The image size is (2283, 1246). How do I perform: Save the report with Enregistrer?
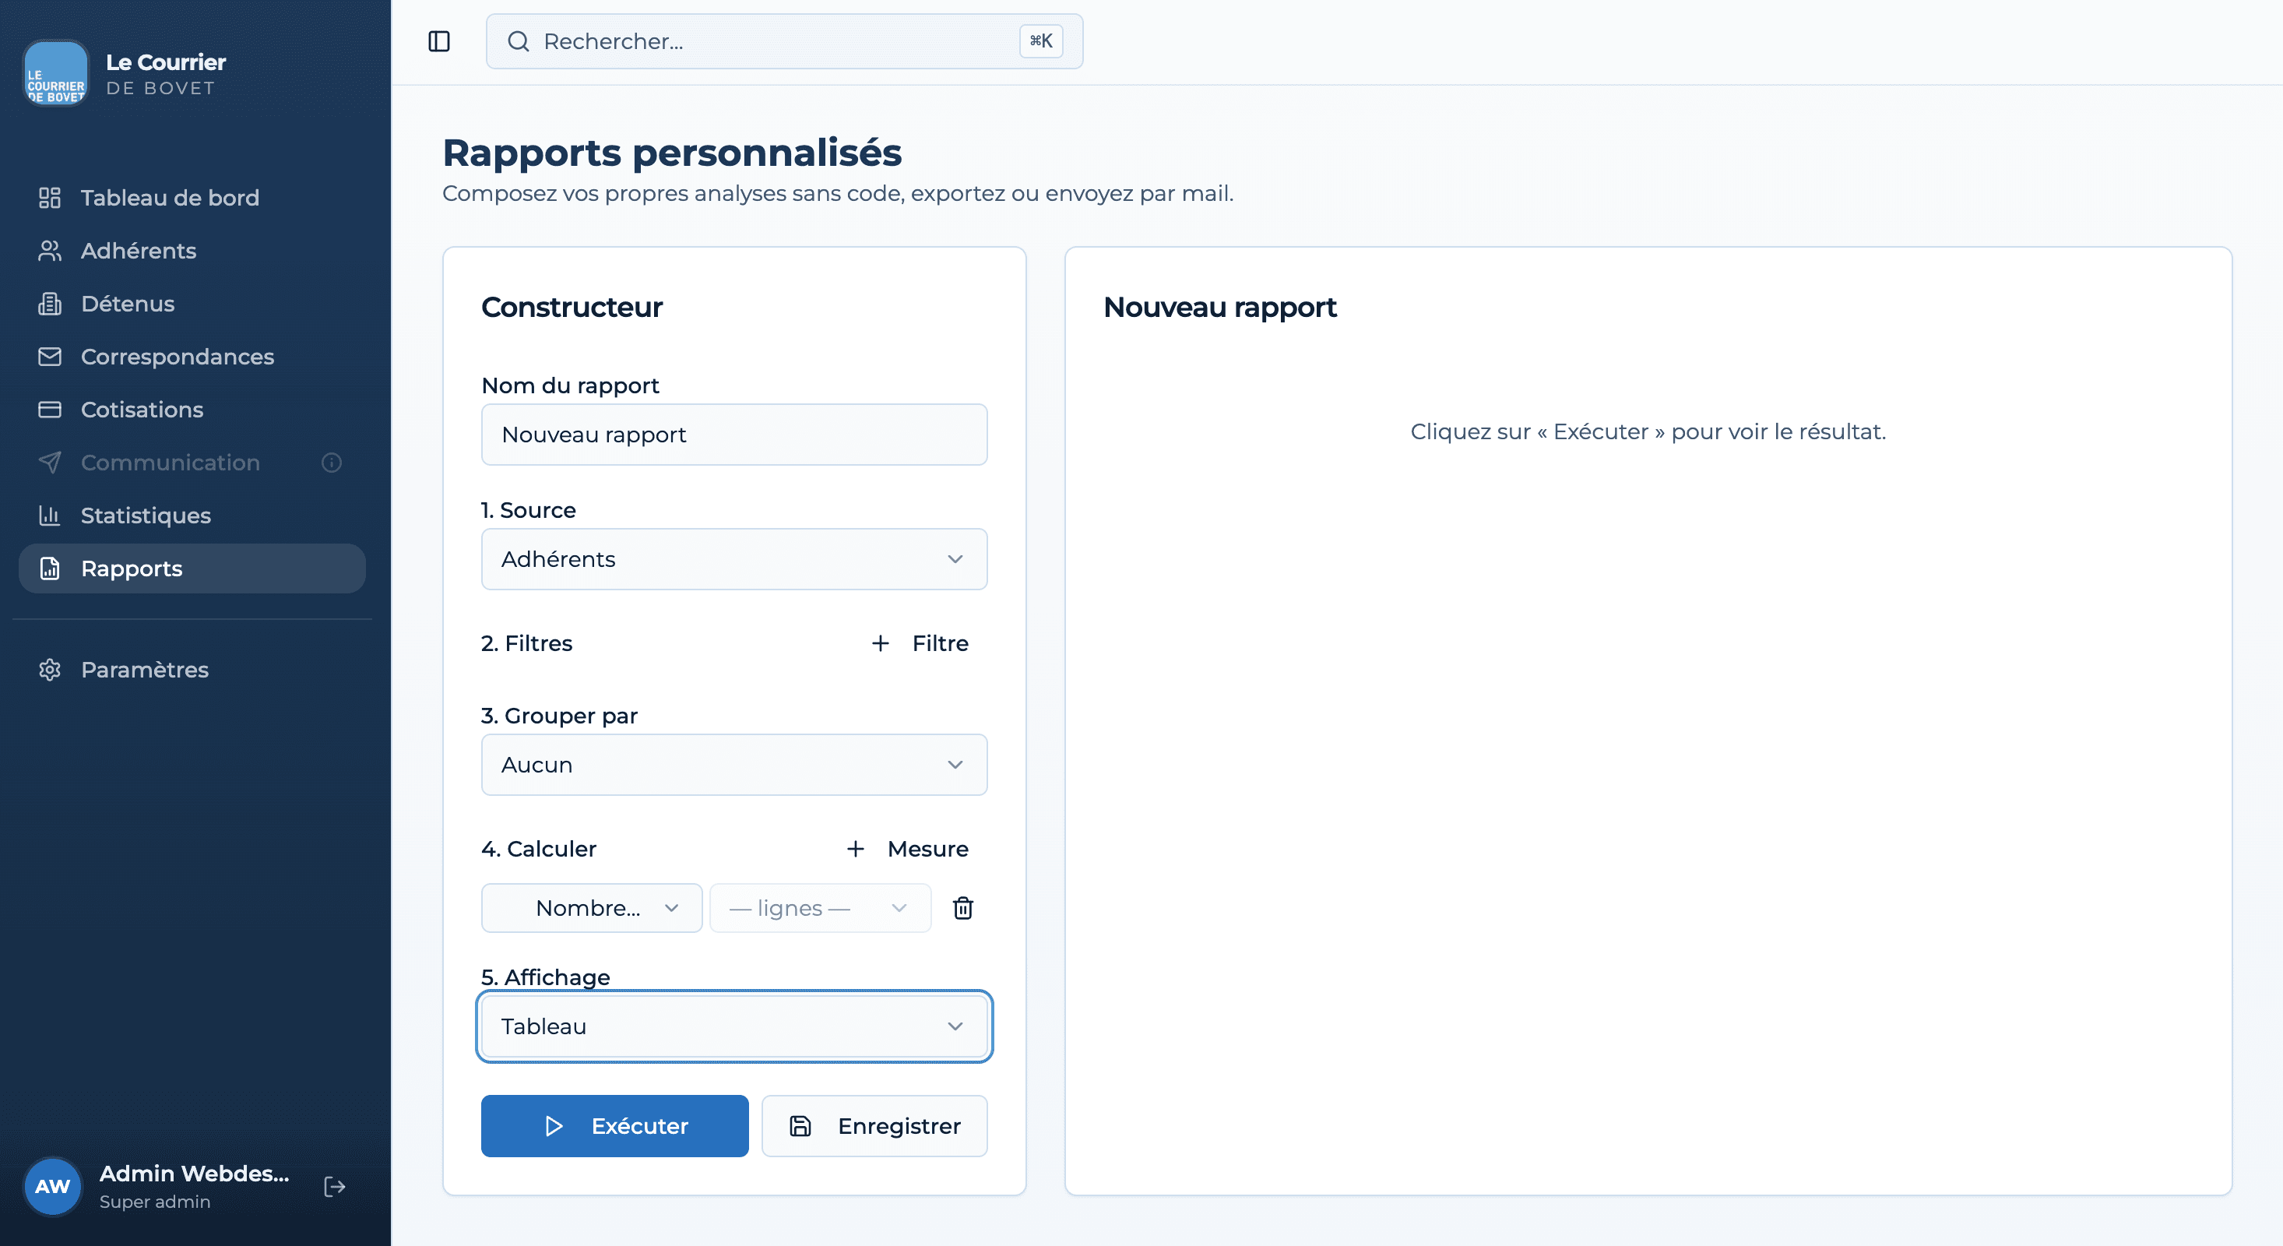(874, 1126)
